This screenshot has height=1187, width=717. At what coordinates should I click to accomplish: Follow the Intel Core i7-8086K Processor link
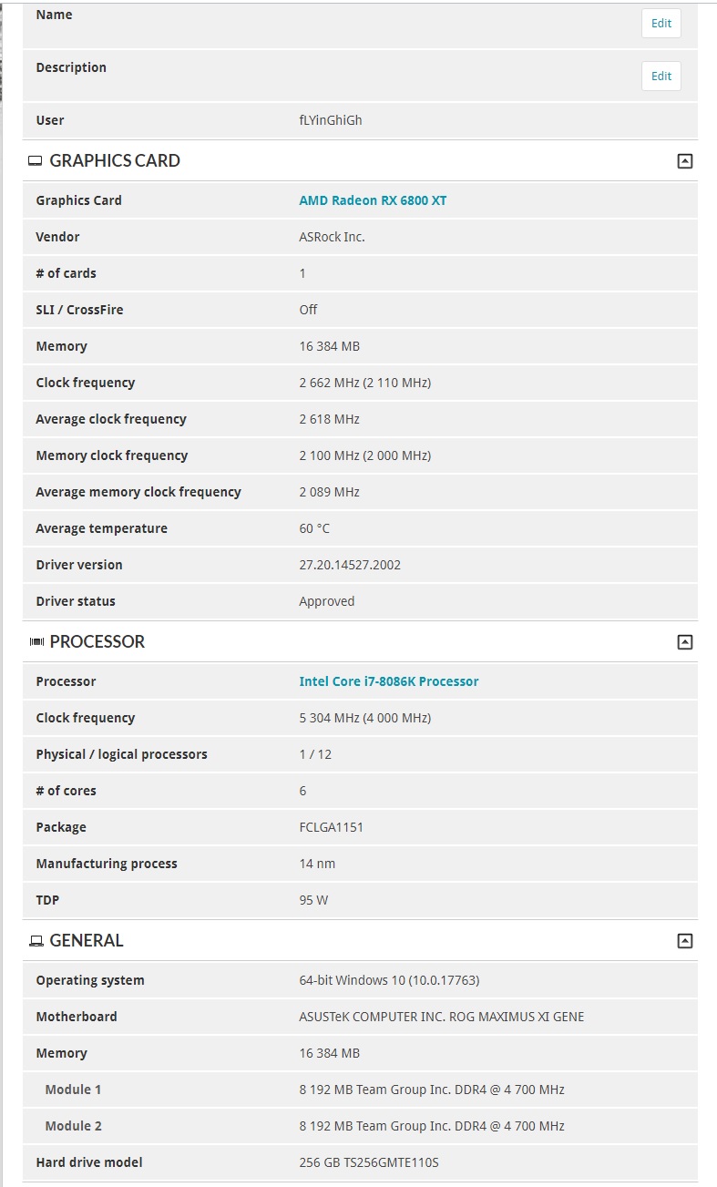point(388,681)
